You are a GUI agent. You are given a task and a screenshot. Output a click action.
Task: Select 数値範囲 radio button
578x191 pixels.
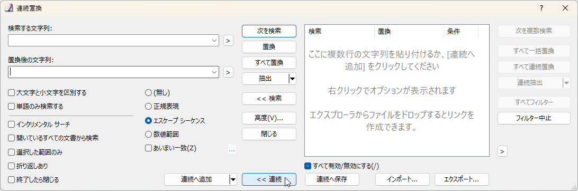pos(162,134)
